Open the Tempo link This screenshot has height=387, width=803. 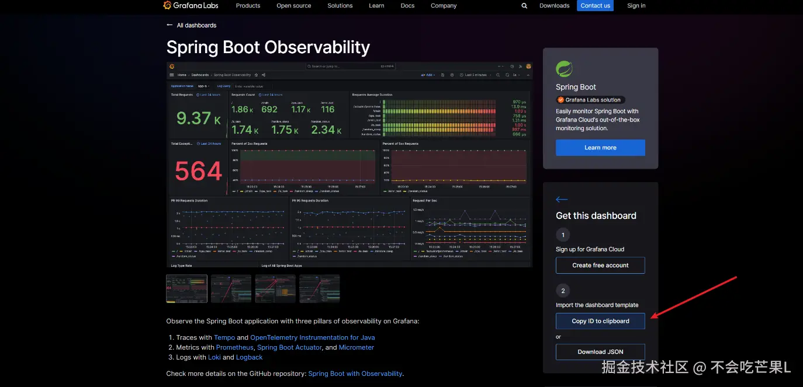(x=224, y=337)
